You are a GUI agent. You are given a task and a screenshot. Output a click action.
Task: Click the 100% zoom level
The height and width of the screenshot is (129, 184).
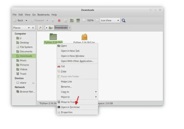90,20
